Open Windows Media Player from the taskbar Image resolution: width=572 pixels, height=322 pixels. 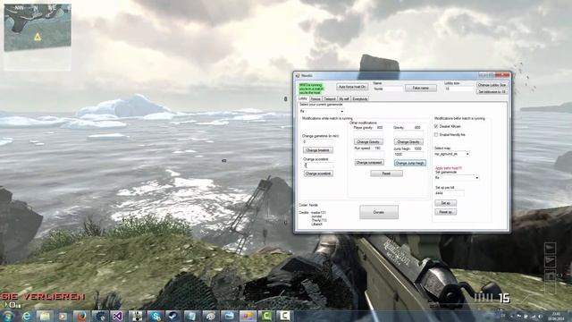pos(63,316)
